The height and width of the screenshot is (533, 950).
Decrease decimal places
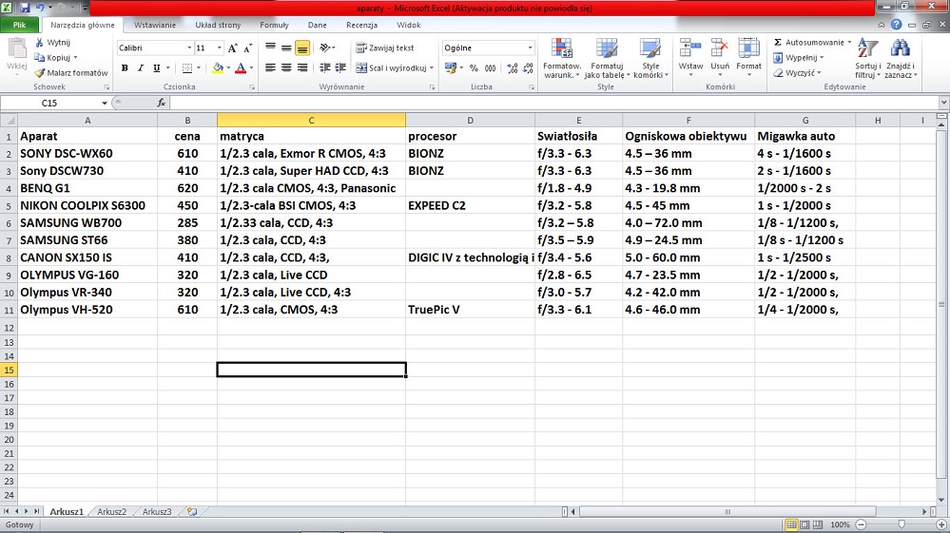tap(528, 67)
